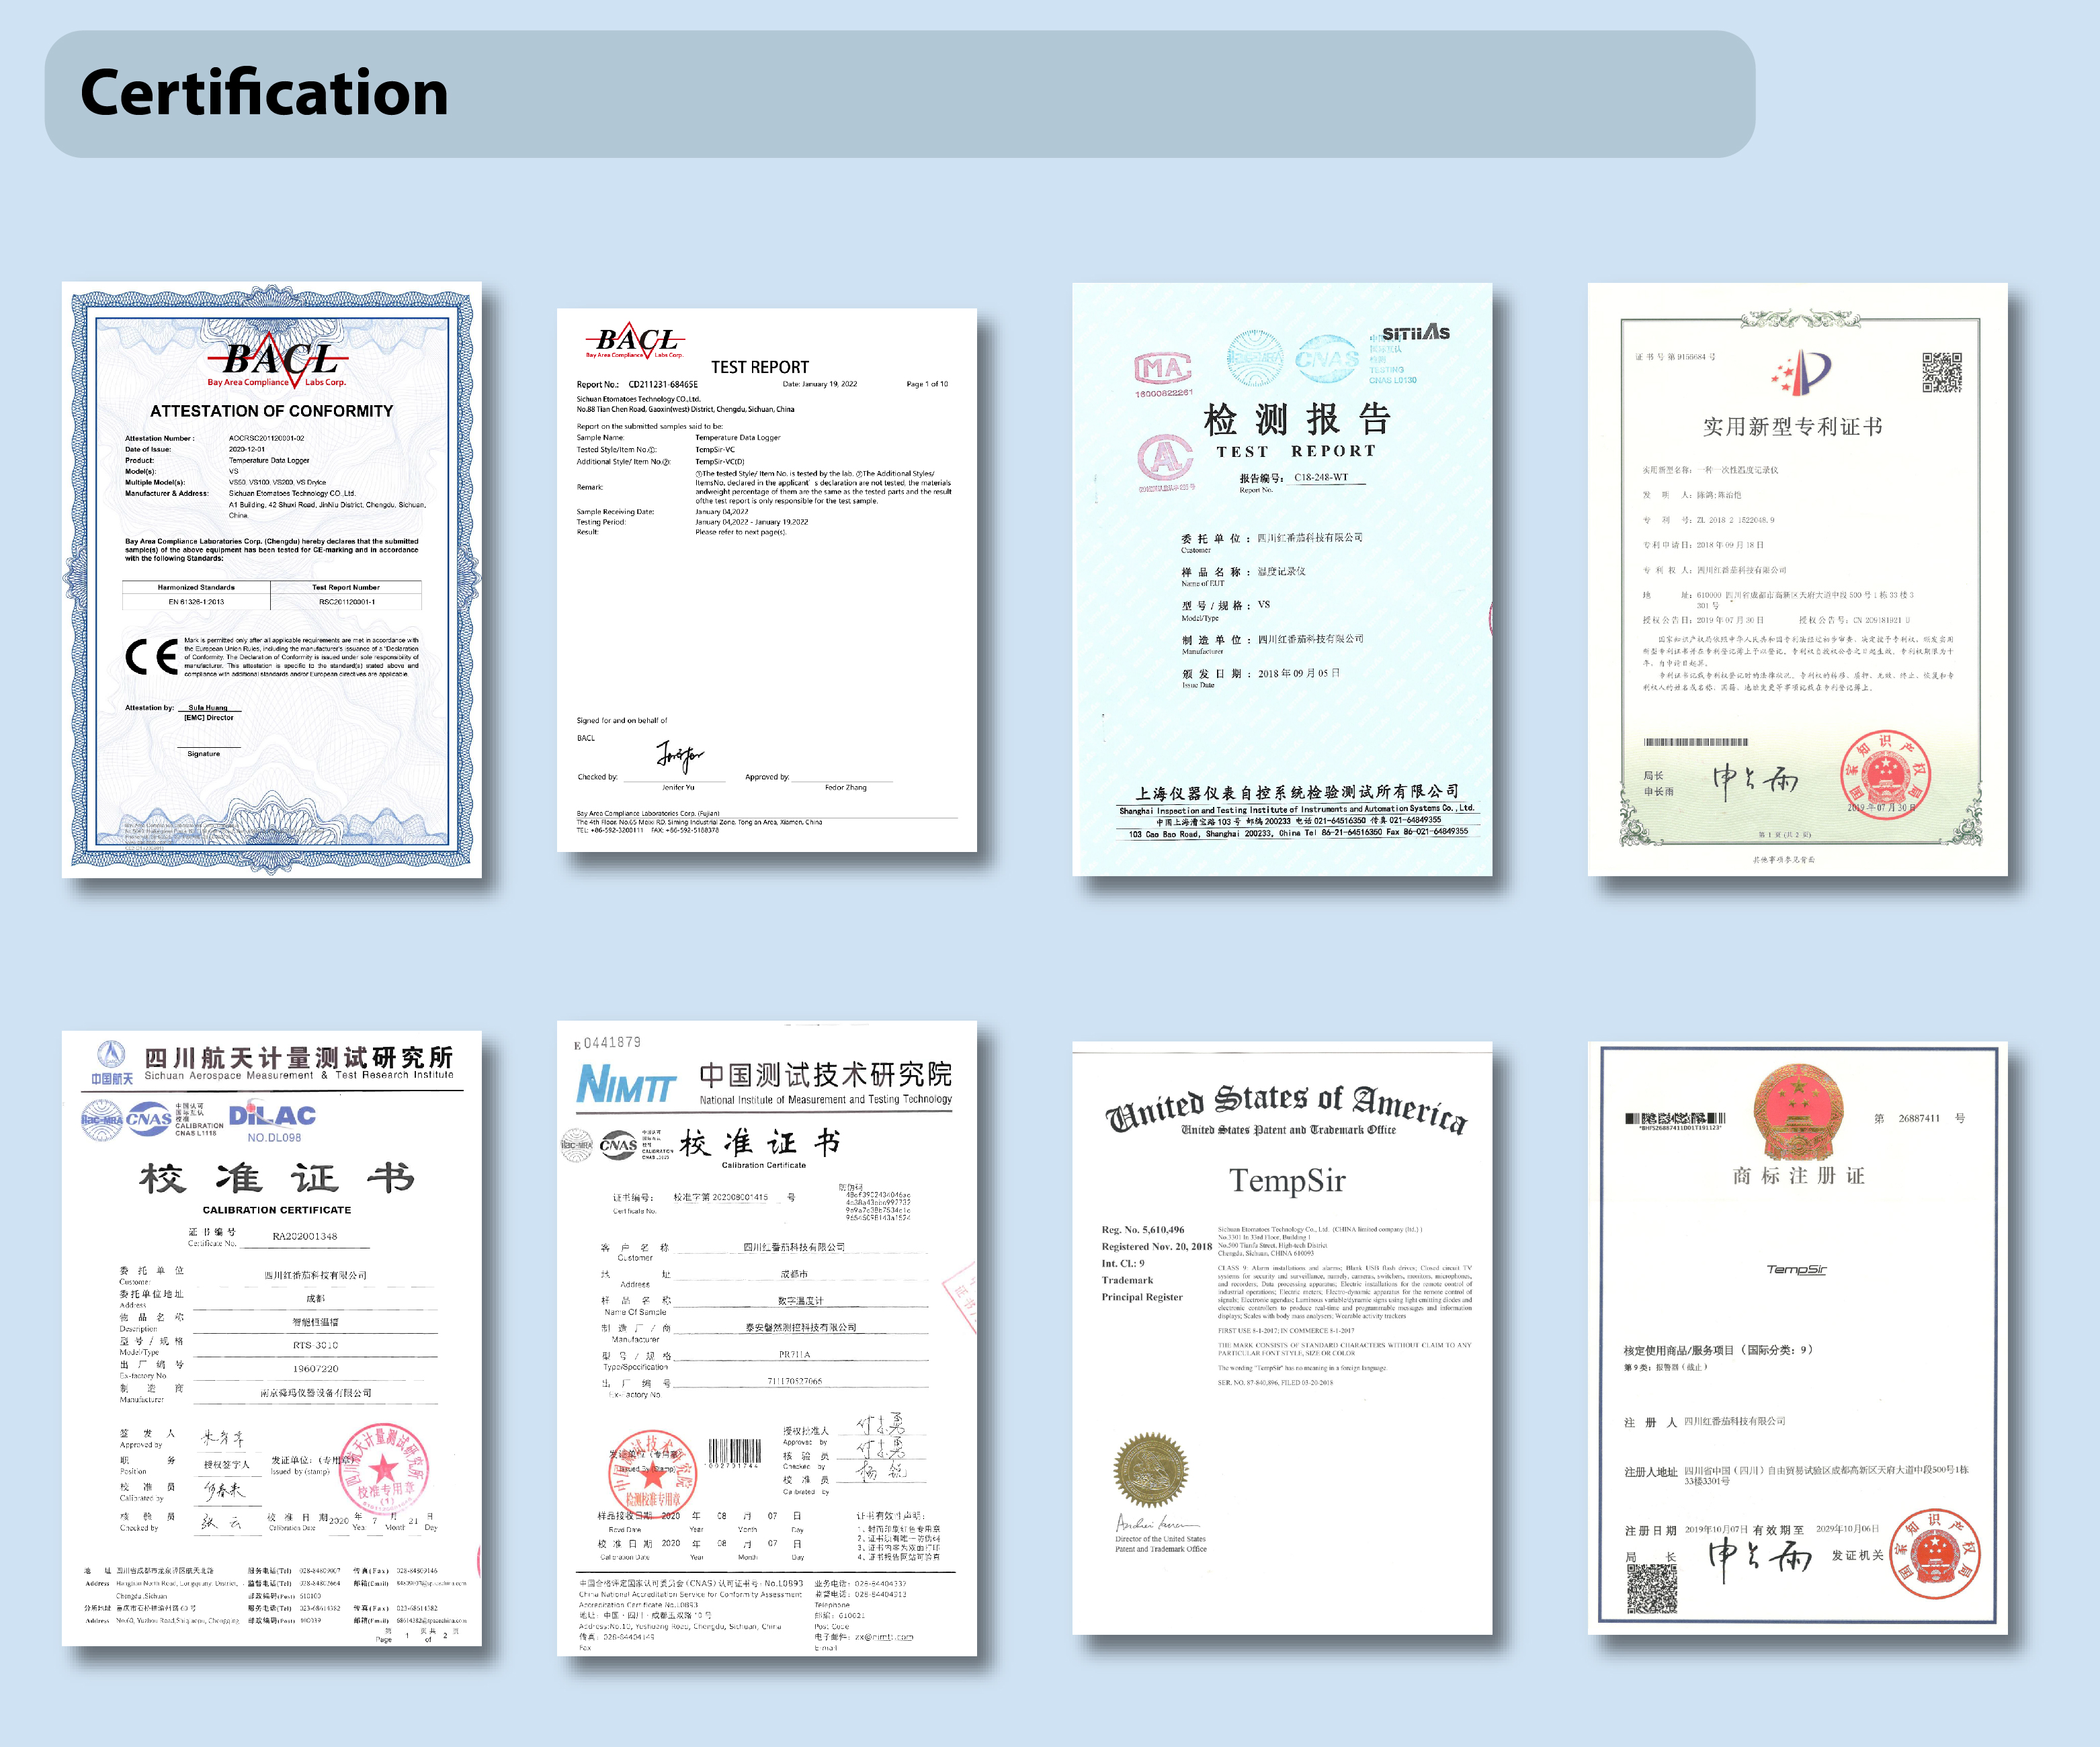Open the 商标注册证 trademark registration certificate
This screenshot has width=2100, height=1747.
(x=1797, y=1338)
